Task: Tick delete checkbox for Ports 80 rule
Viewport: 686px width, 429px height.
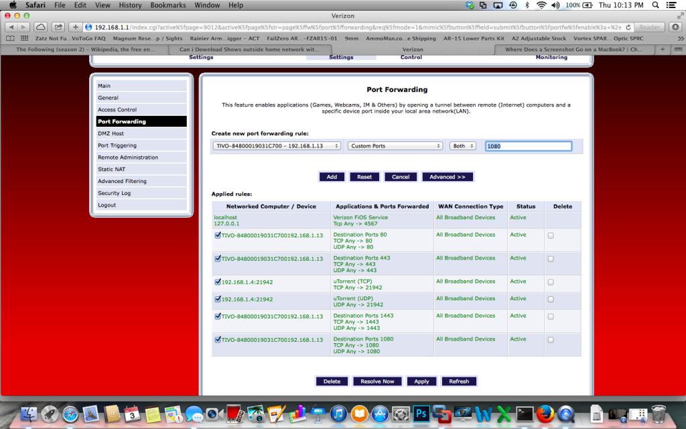Action: pos(551,235)
